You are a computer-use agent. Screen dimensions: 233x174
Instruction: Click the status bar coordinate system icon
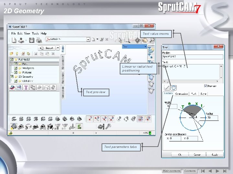pos(11,133)
